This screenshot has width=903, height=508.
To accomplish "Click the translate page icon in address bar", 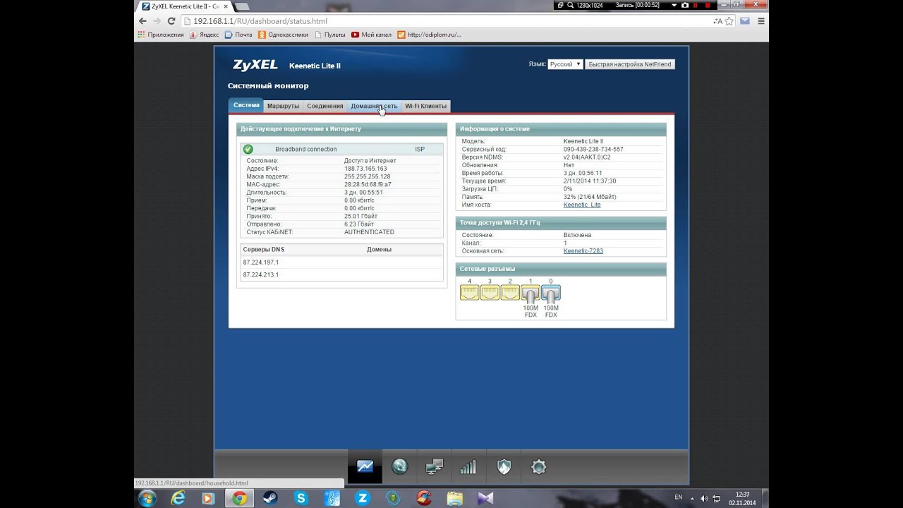I will tap(717, 21).
